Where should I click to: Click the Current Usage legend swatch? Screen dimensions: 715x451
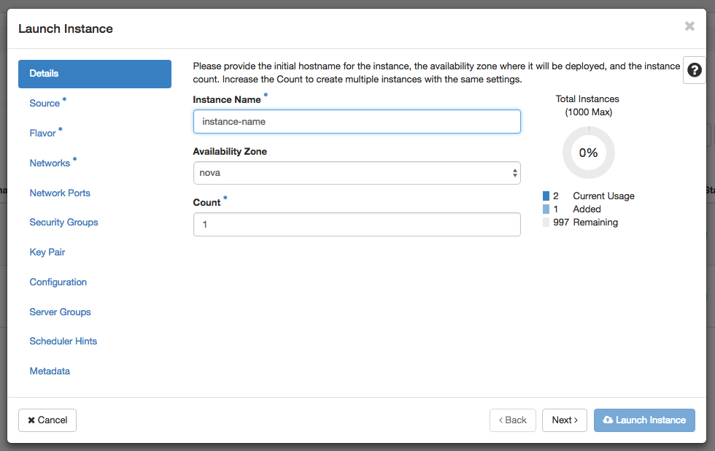pyautogui.click(x=546, y=196)
